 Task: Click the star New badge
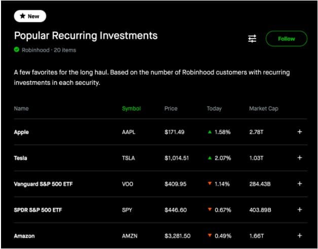[x=30, y=16]
